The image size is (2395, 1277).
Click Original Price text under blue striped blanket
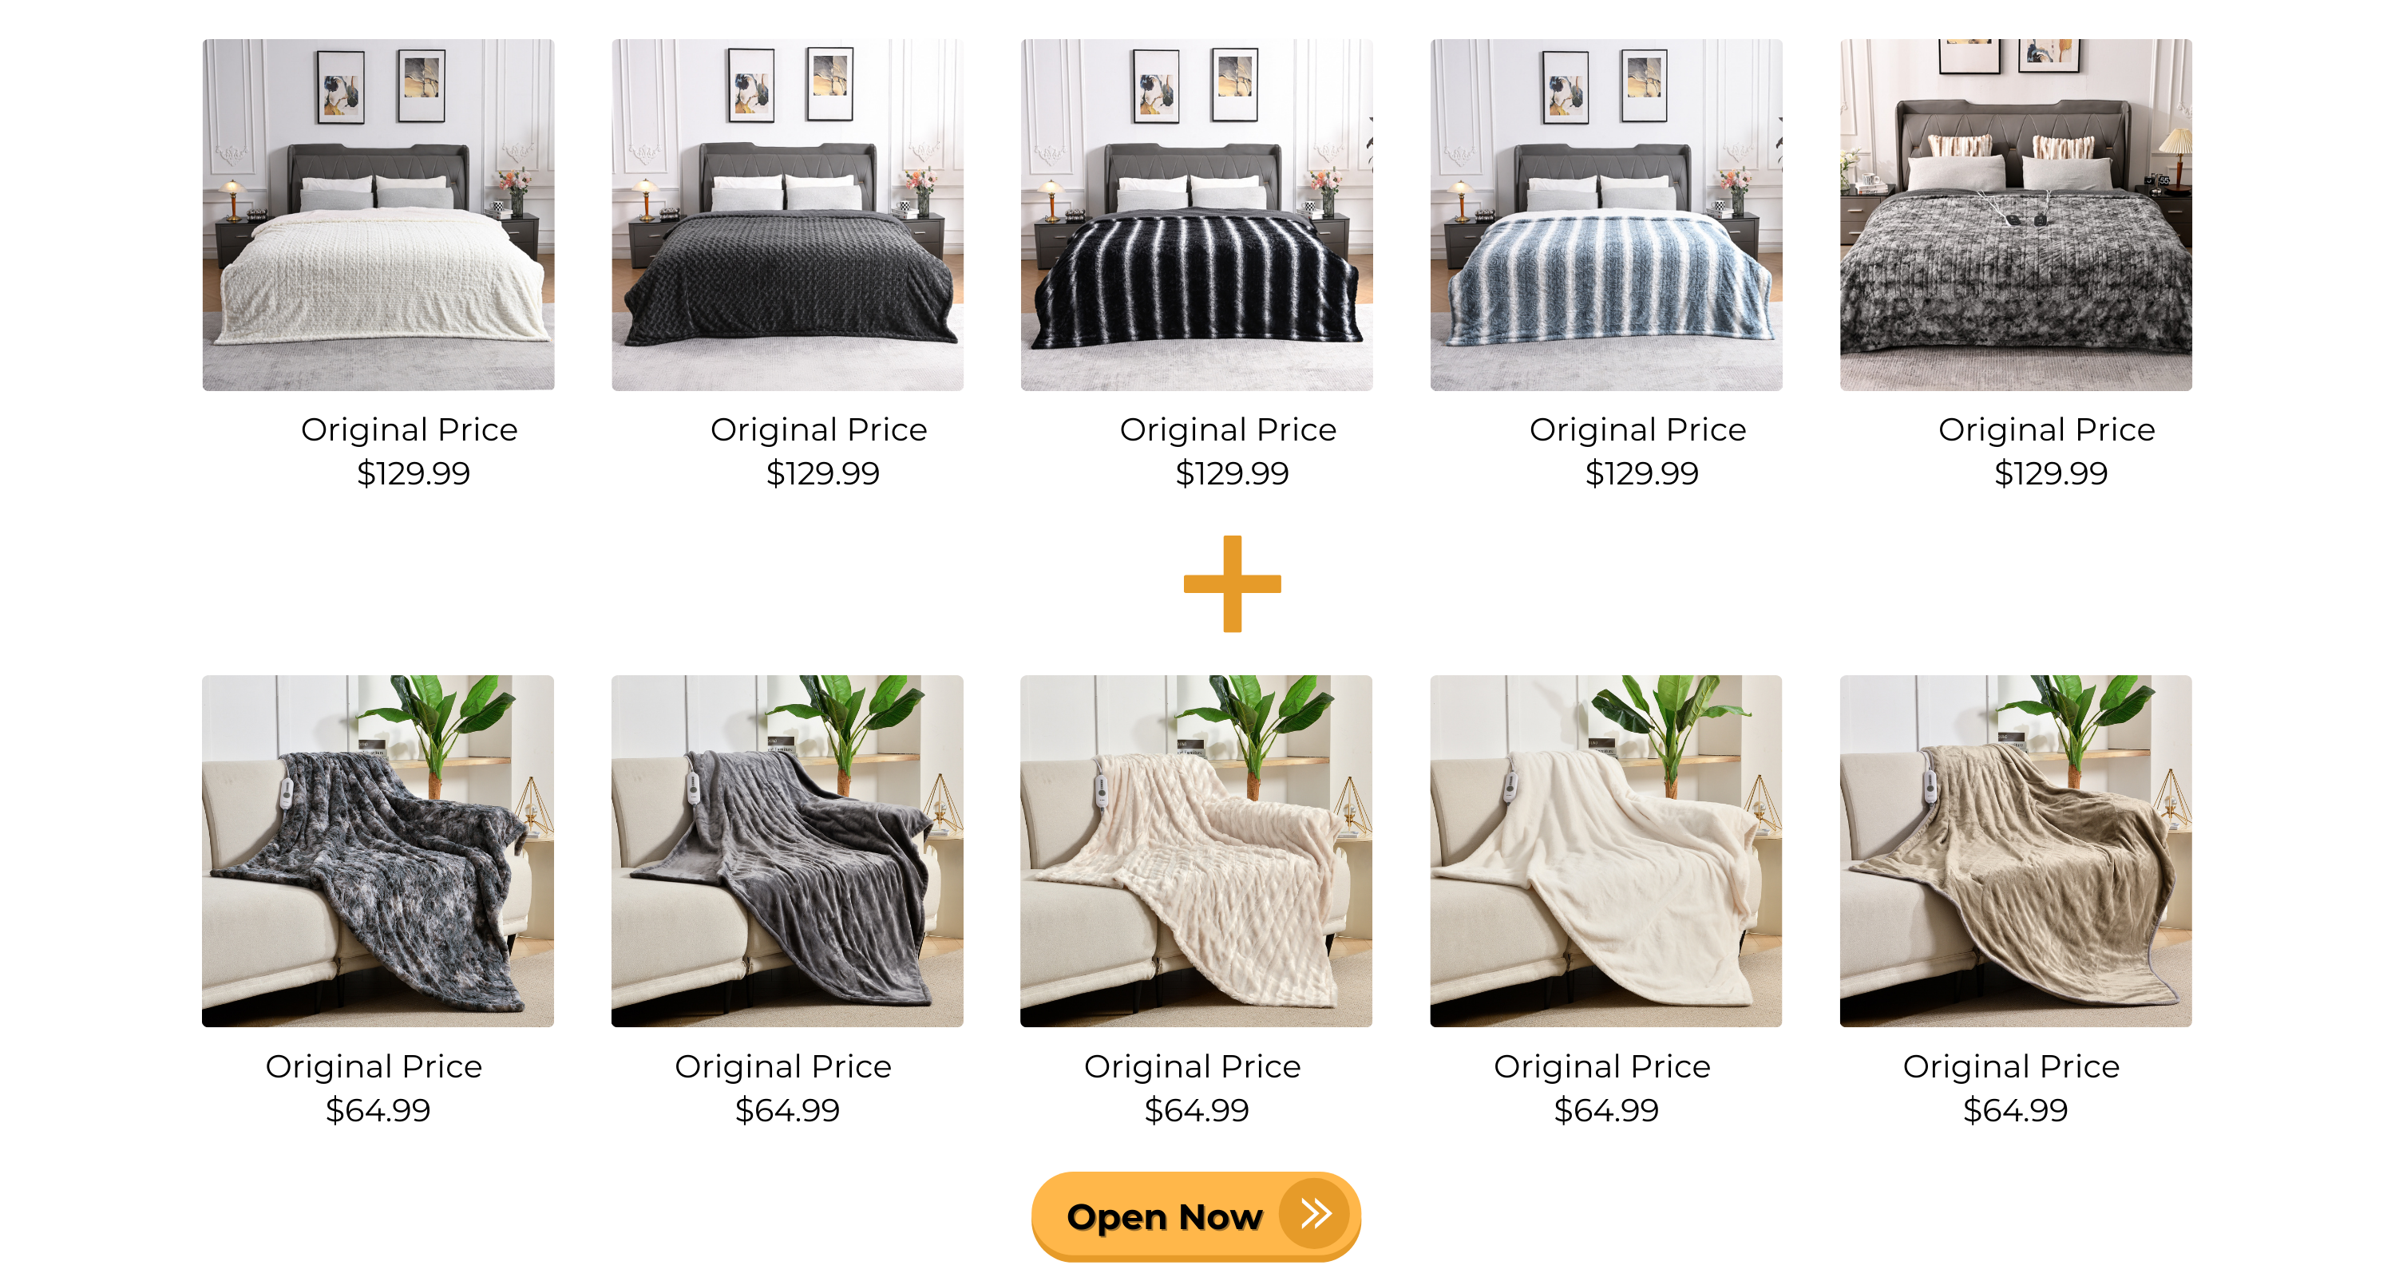[1637, 429]
